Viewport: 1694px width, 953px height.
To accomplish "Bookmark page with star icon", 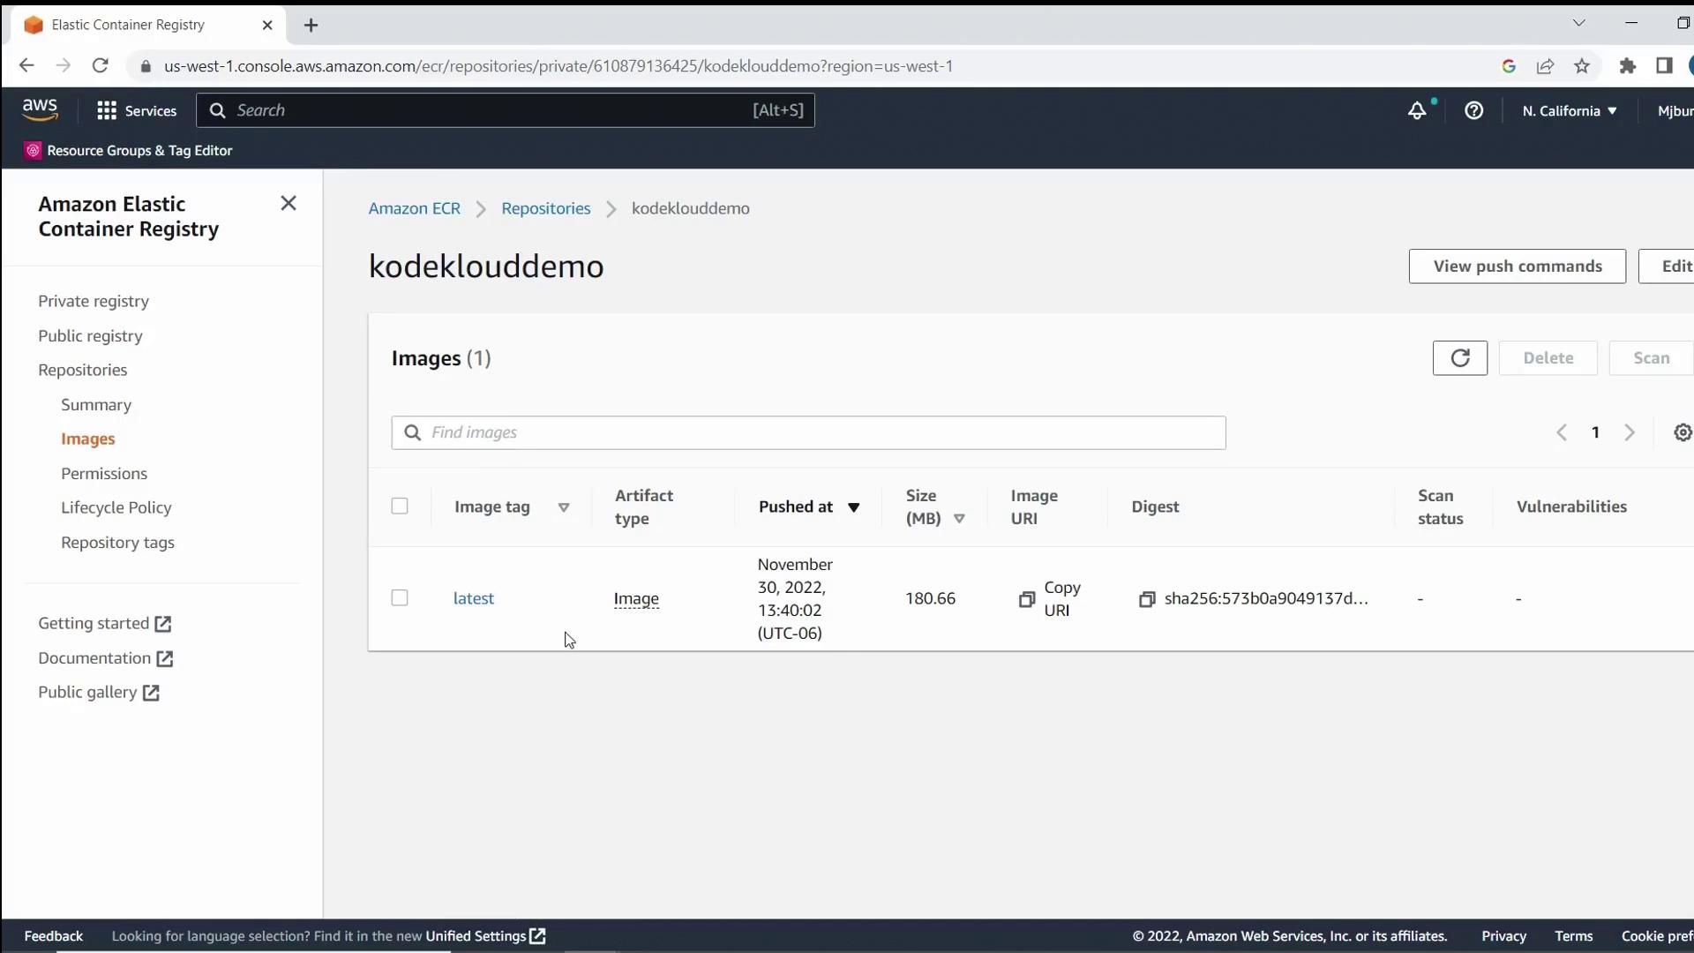I will 1582,66.
